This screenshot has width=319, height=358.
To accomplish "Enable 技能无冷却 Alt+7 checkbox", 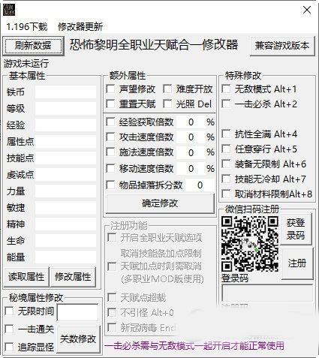I will pyautogui.click(x=226, y=179).
